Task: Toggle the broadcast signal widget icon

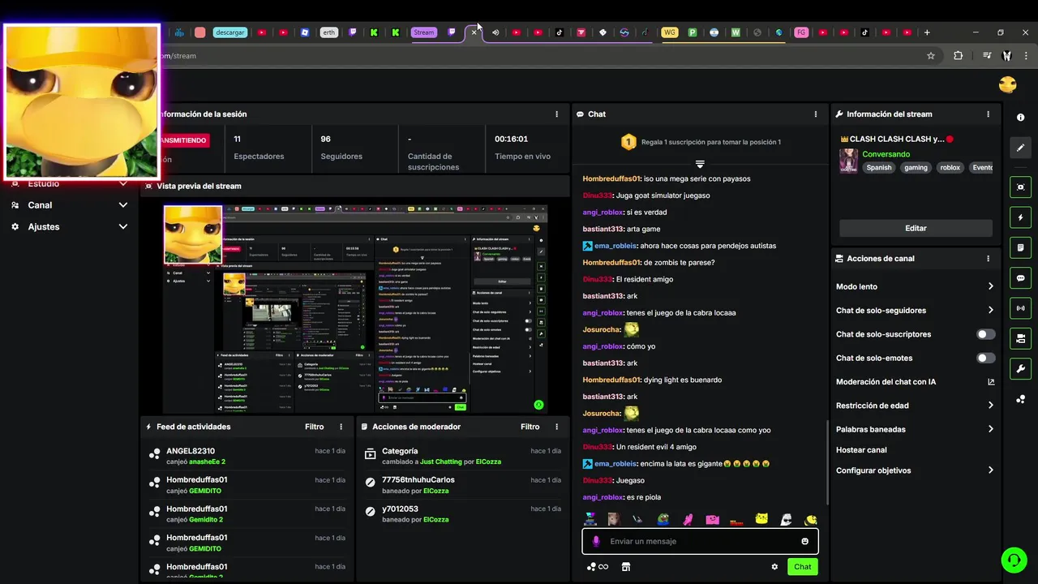Action: coord(1020,307)
